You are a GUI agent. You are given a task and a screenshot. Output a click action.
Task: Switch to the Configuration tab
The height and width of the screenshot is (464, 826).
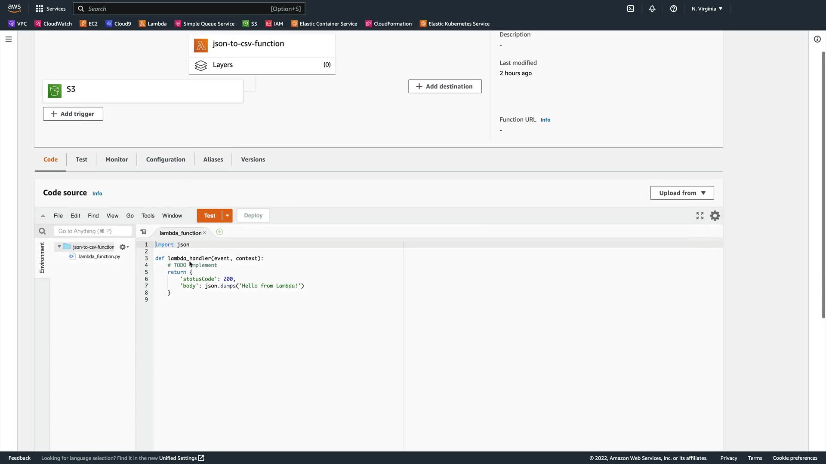coord(166,159)
